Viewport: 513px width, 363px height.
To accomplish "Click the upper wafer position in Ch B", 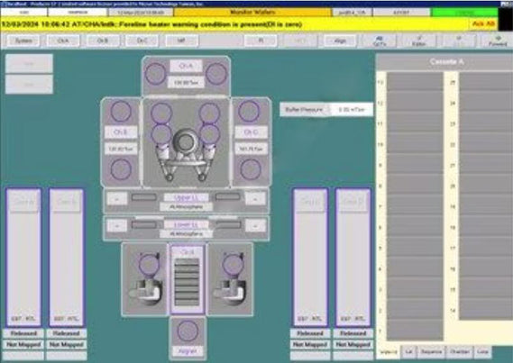I will (x=121, y=112).
